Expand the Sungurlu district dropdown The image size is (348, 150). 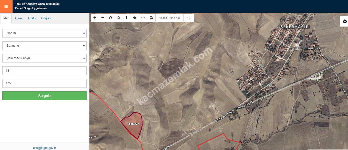coord(44,46)
